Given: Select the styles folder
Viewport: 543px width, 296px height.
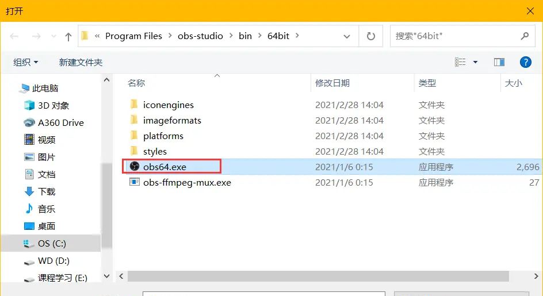Looking at the screenshot, I should coord(155,152).
